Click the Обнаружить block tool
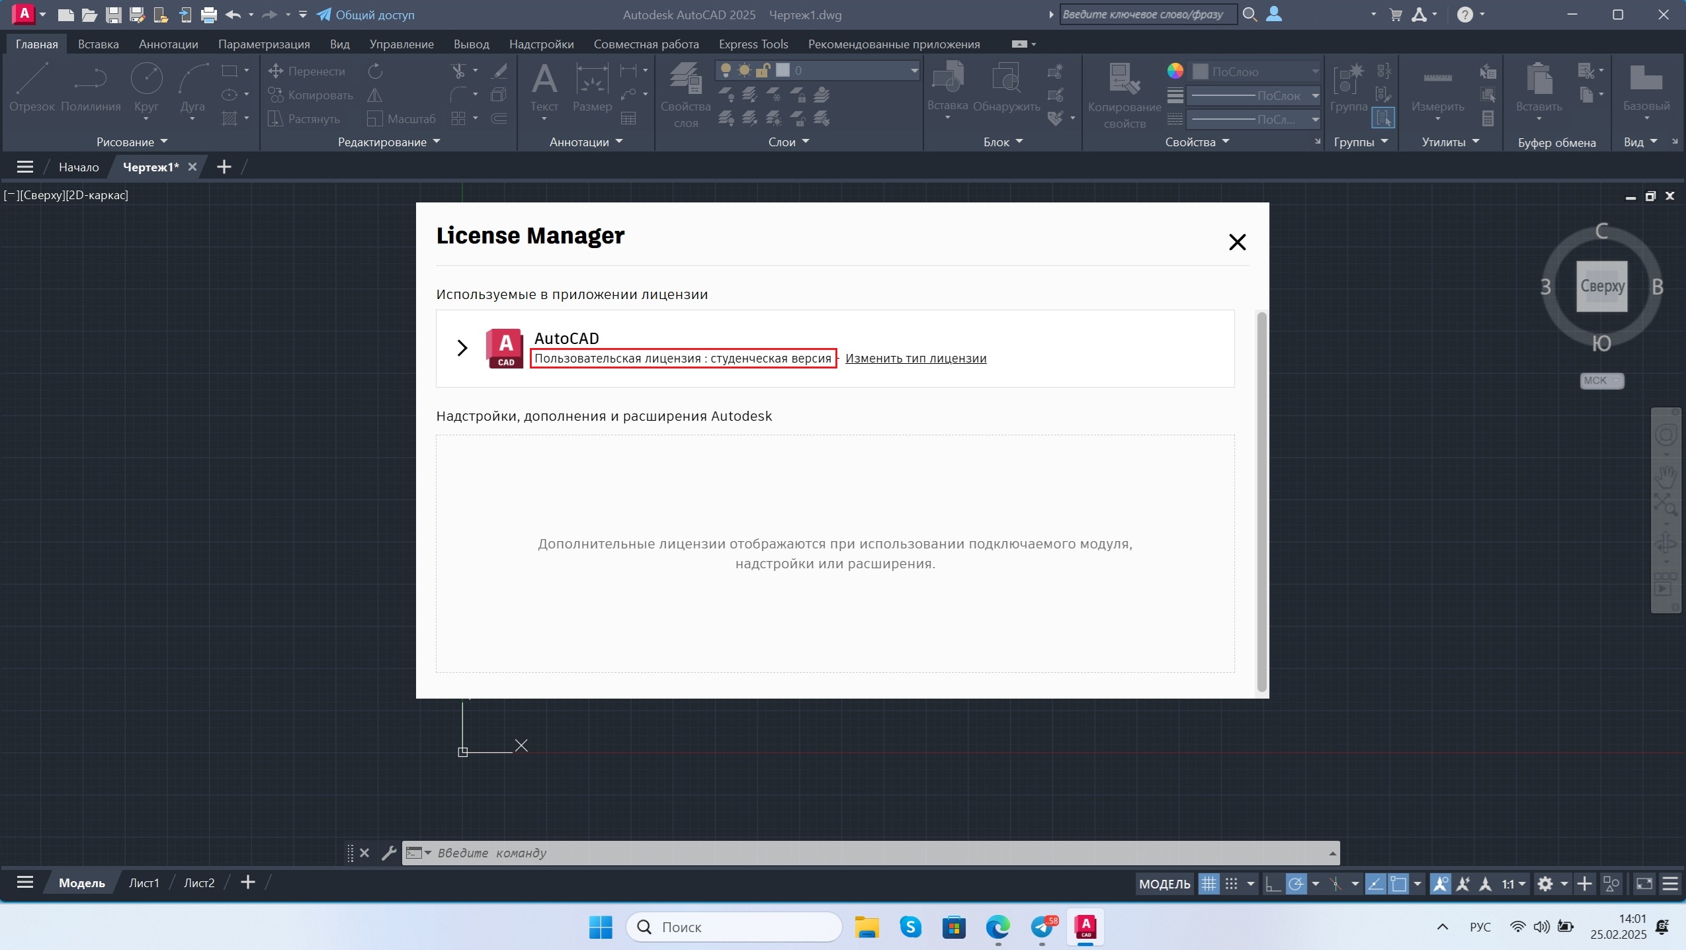This screenshot has width=1686, height=950. tap(1006, 87)
